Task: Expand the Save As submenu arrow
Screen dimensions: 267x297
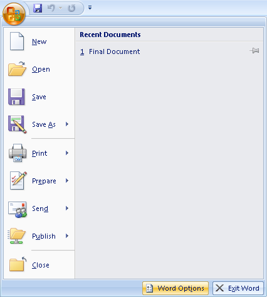Action: click(67, 124)
